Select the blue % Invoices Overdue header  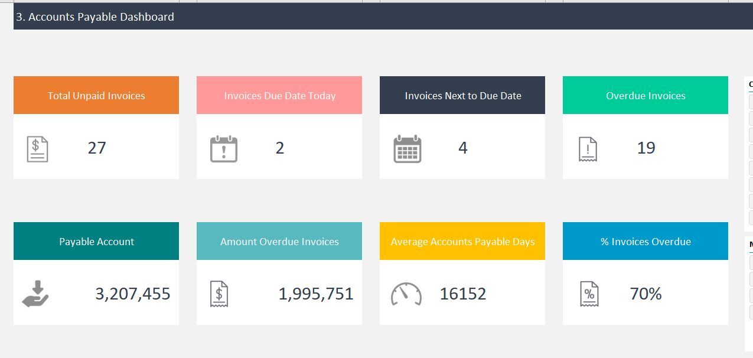(646, 241)
